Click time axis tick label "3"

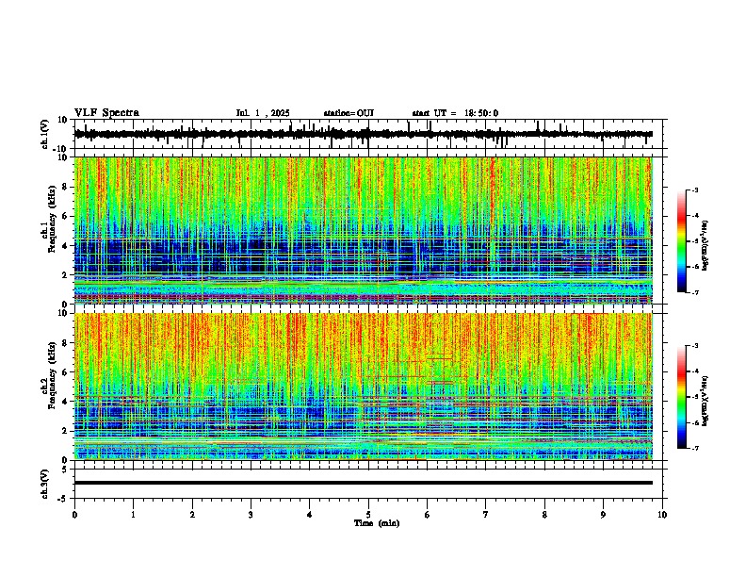(251, 515)
